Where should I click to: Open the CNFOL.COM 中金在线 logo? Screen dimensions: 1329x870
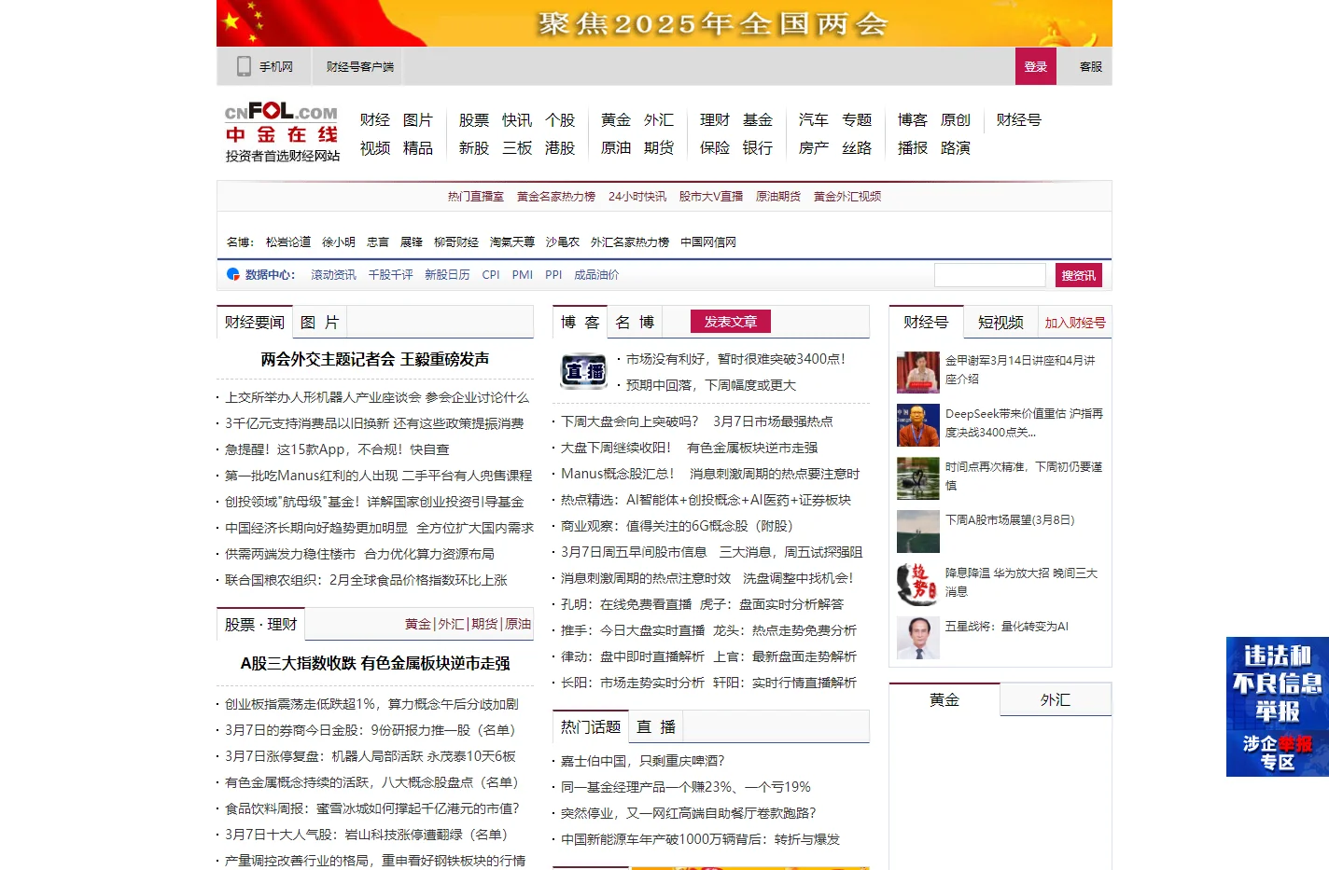(x=282, y=132)
